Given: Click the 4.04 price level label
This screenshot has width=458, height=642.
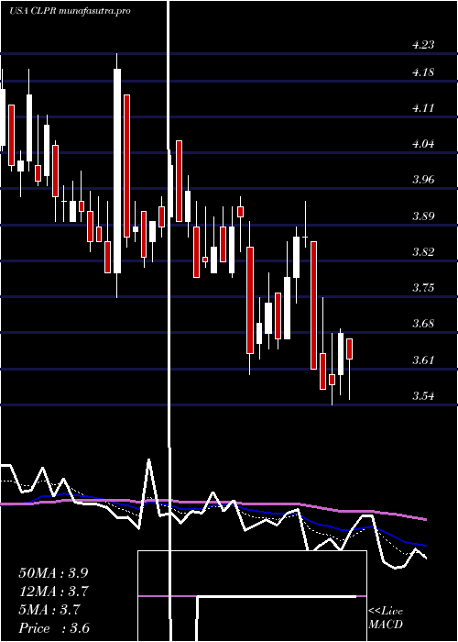Looking at the screenshot, I should pyautogui.click(x=423, y=144).
